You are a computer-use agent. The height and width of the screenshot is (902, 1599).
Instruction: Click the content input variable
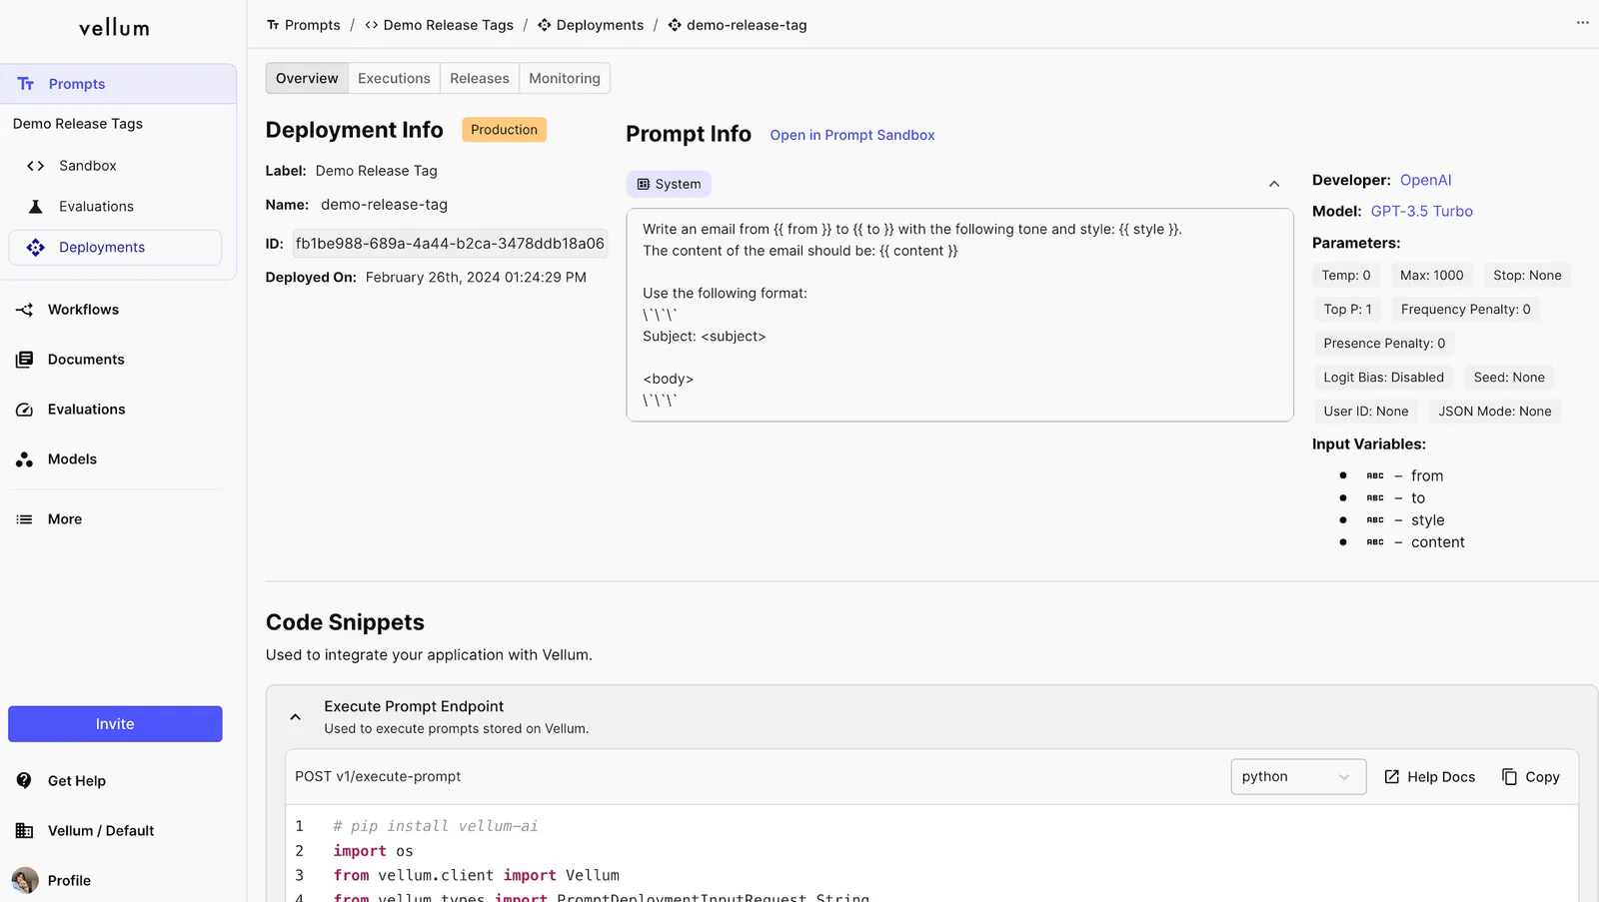(1438, 542)
